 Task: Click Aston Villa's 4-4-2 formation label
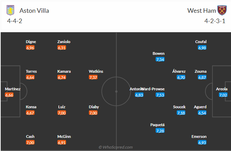point(15,20)
